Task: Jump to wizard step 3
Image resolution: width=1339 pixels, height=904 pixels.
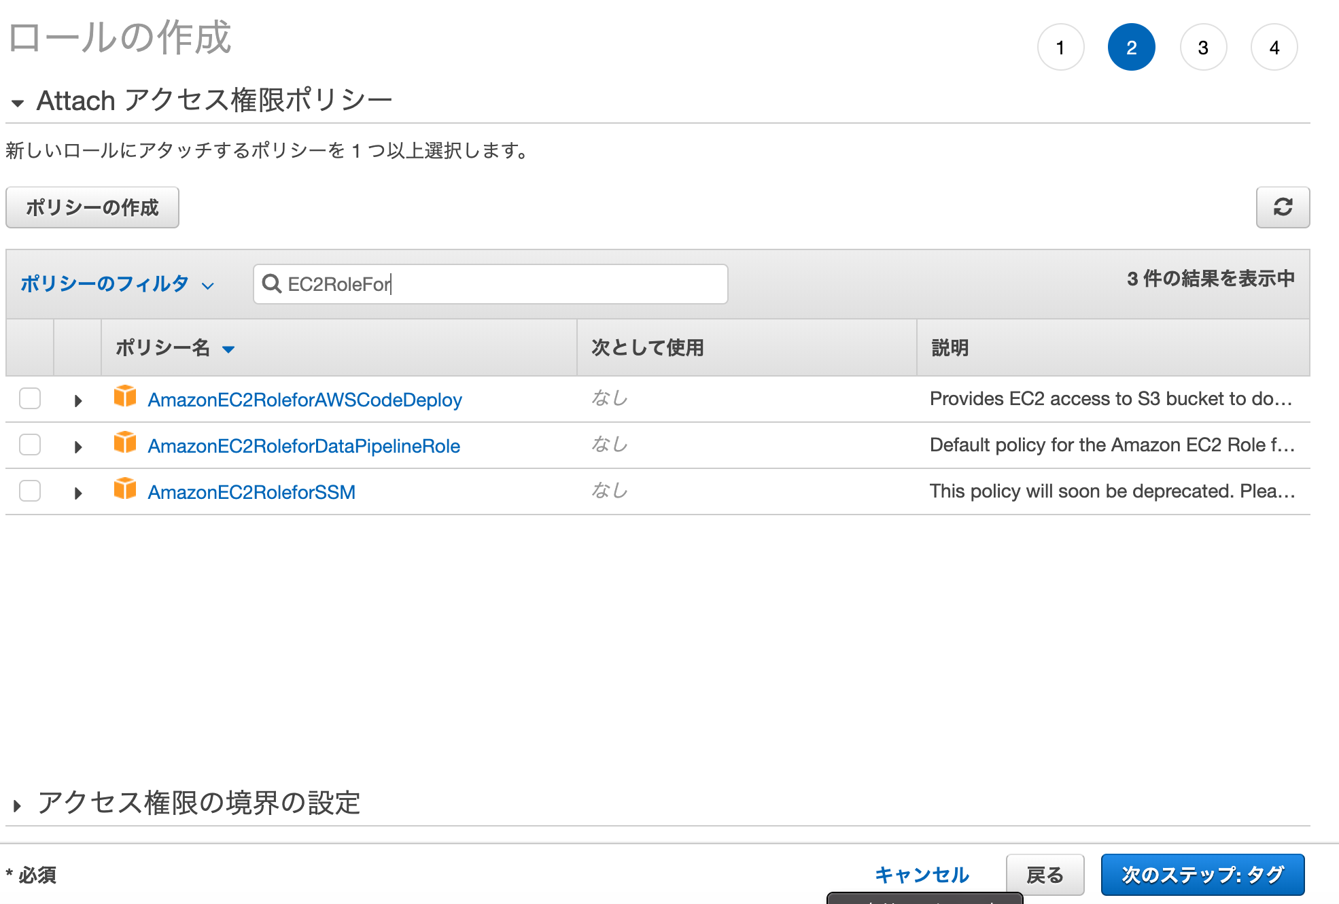Action: pyautogui.click(x=1203, y=48)
